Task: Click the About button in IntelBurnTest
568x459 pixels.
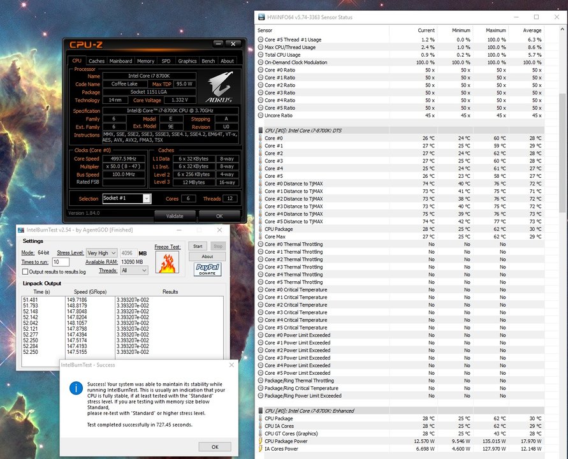Action: click(207, 256)
